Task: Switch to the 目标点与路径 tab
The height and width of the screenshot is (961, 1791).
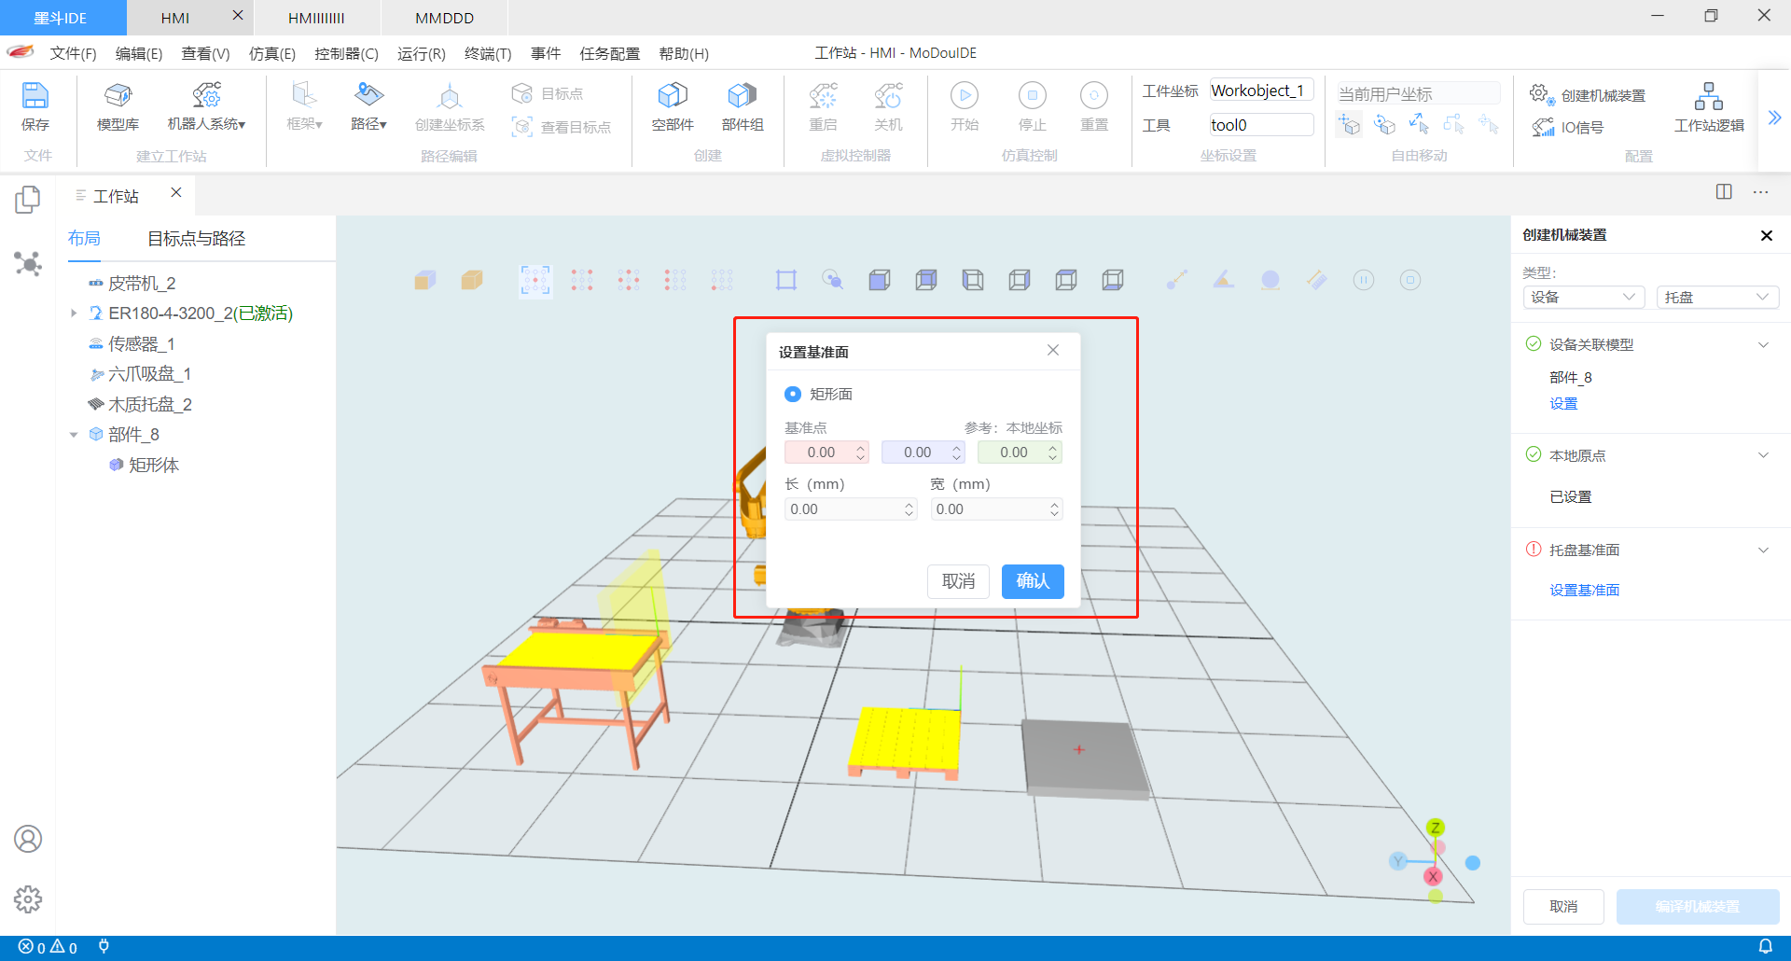Action: point(195,238)
